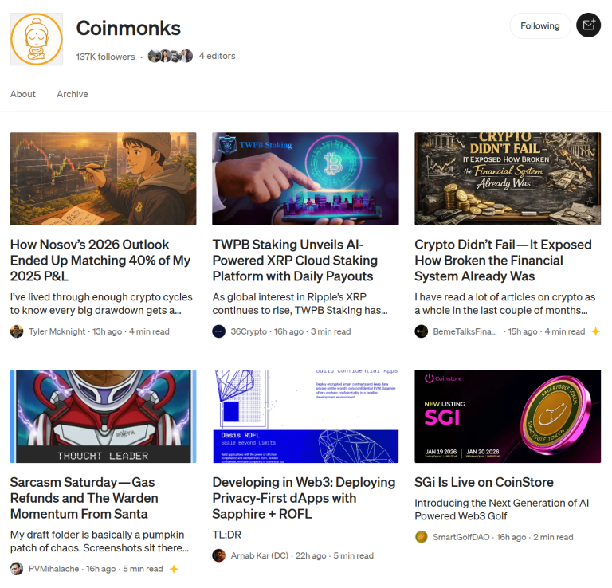Screen dimensions: 612x588
Task: Click member-only star on BemeTalksFina article
Action: pyautogui.click(x=595, y=331)
